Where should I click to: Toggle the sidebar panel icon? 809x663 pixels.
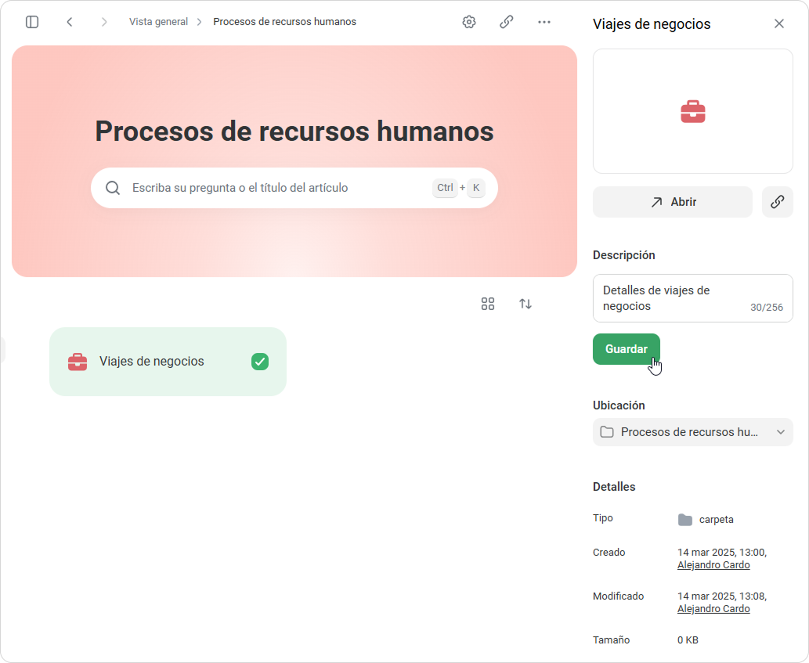point(32,22)
